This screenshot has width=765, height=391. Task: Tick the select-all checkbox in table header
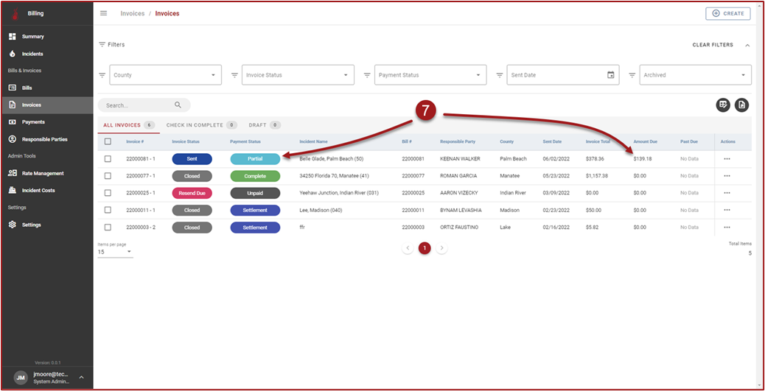[108, 141]
